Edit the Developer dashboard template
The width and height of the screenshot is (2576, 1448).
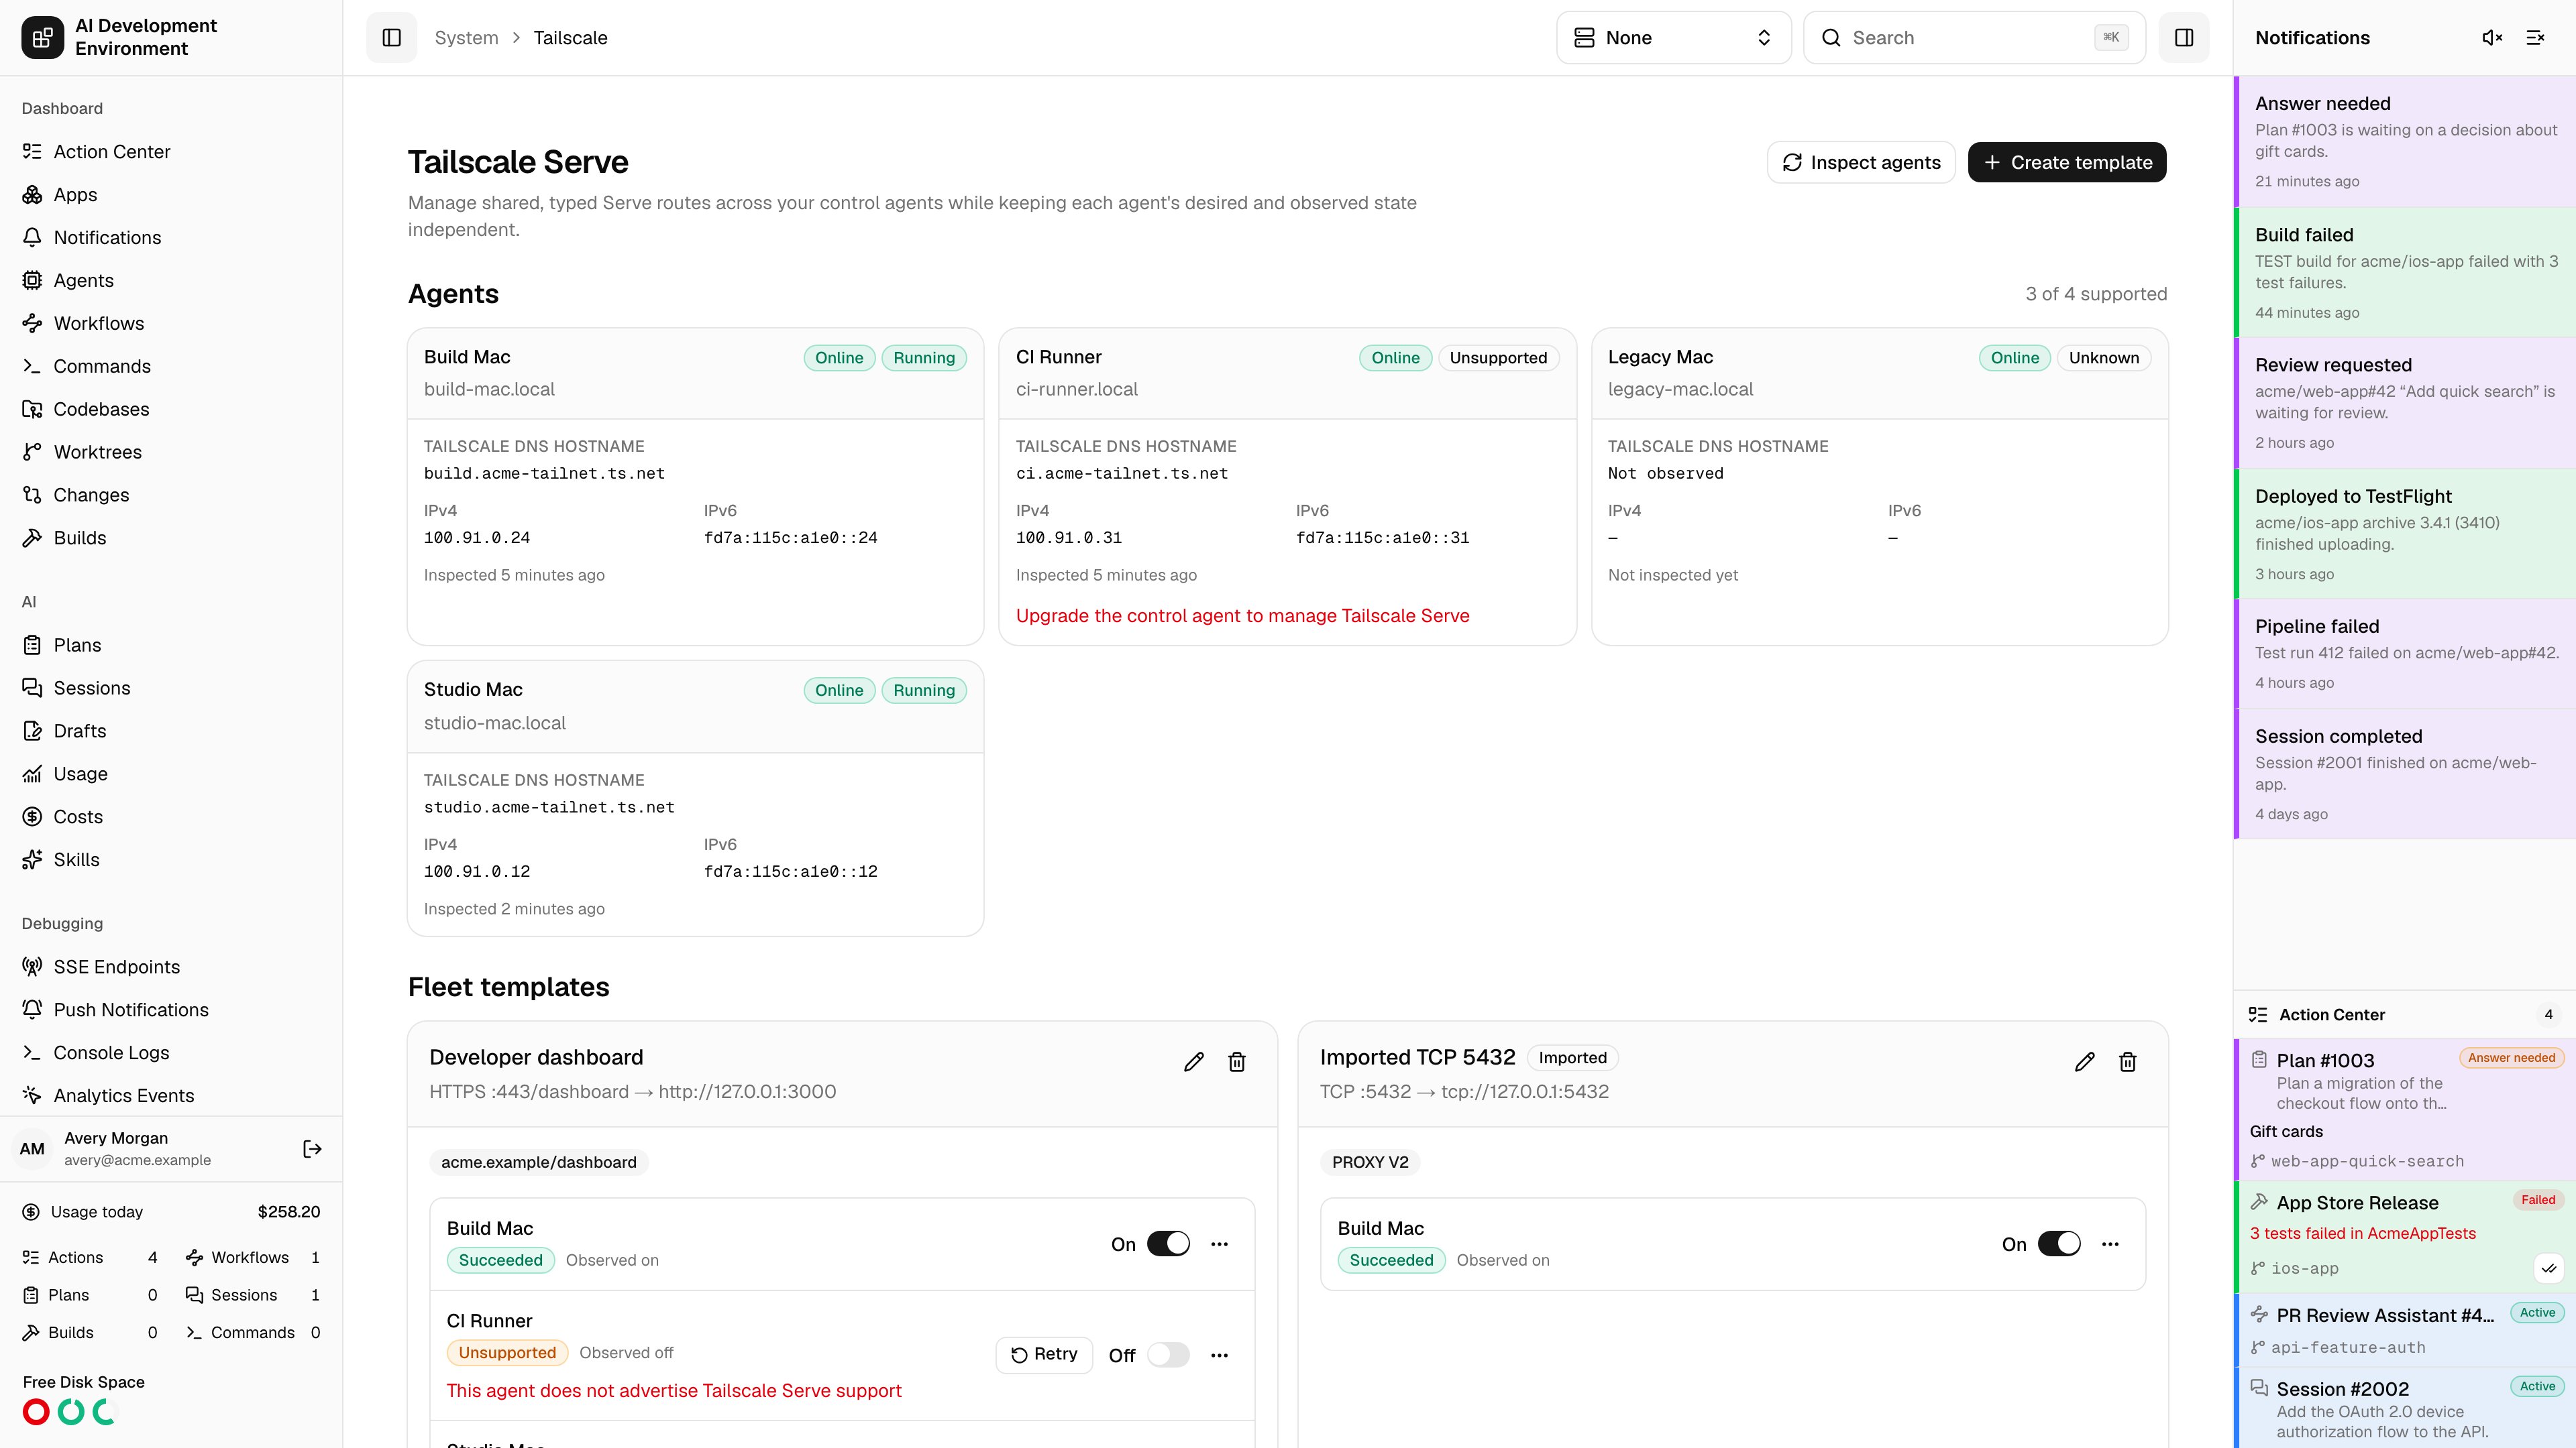point(1194,1063)
